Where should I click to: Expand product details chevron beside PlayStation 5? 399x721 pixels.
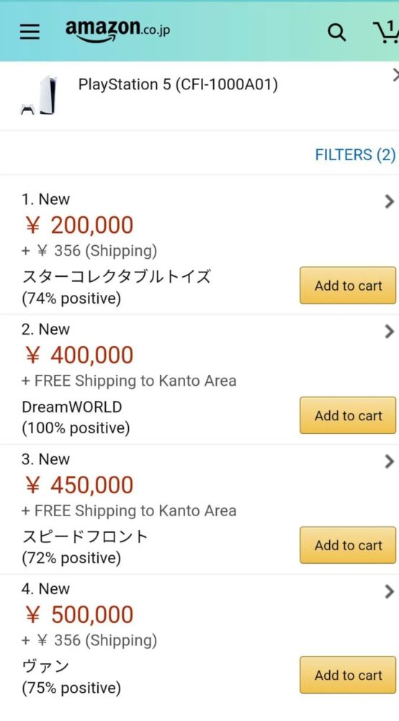[395, 75]
